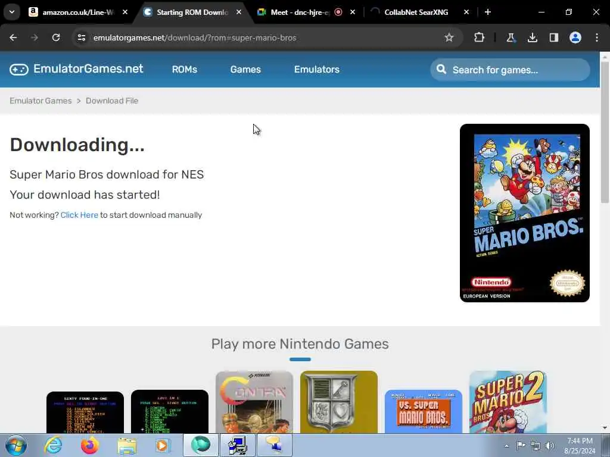
Task: View site information icon in address bar
Action: (x=81, y=37)
